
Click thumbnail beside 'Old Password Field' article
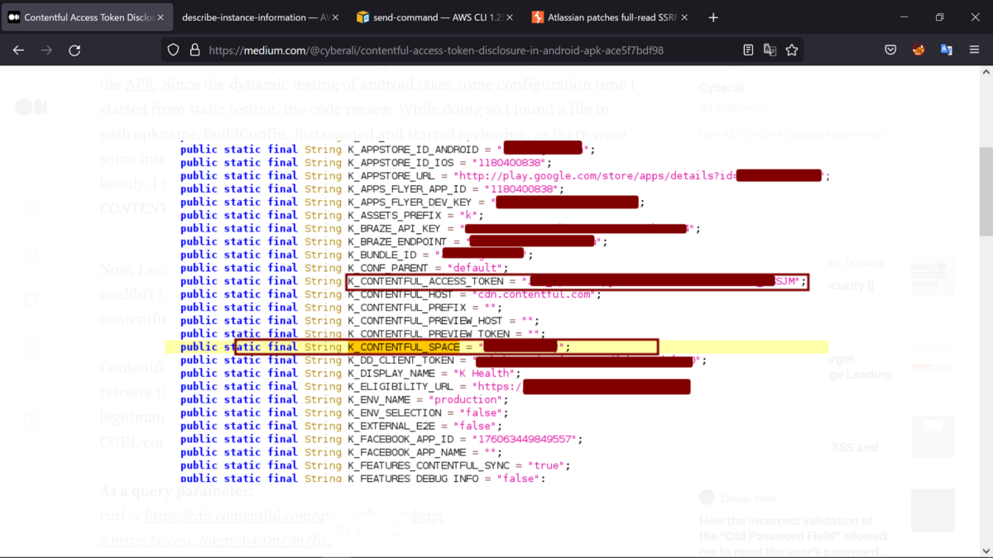tap(933, 511)
